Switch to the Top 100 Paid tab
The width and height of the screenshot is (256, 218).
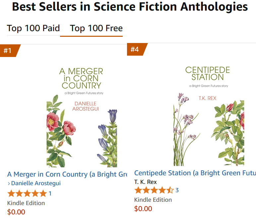click(x=33, y=28)
